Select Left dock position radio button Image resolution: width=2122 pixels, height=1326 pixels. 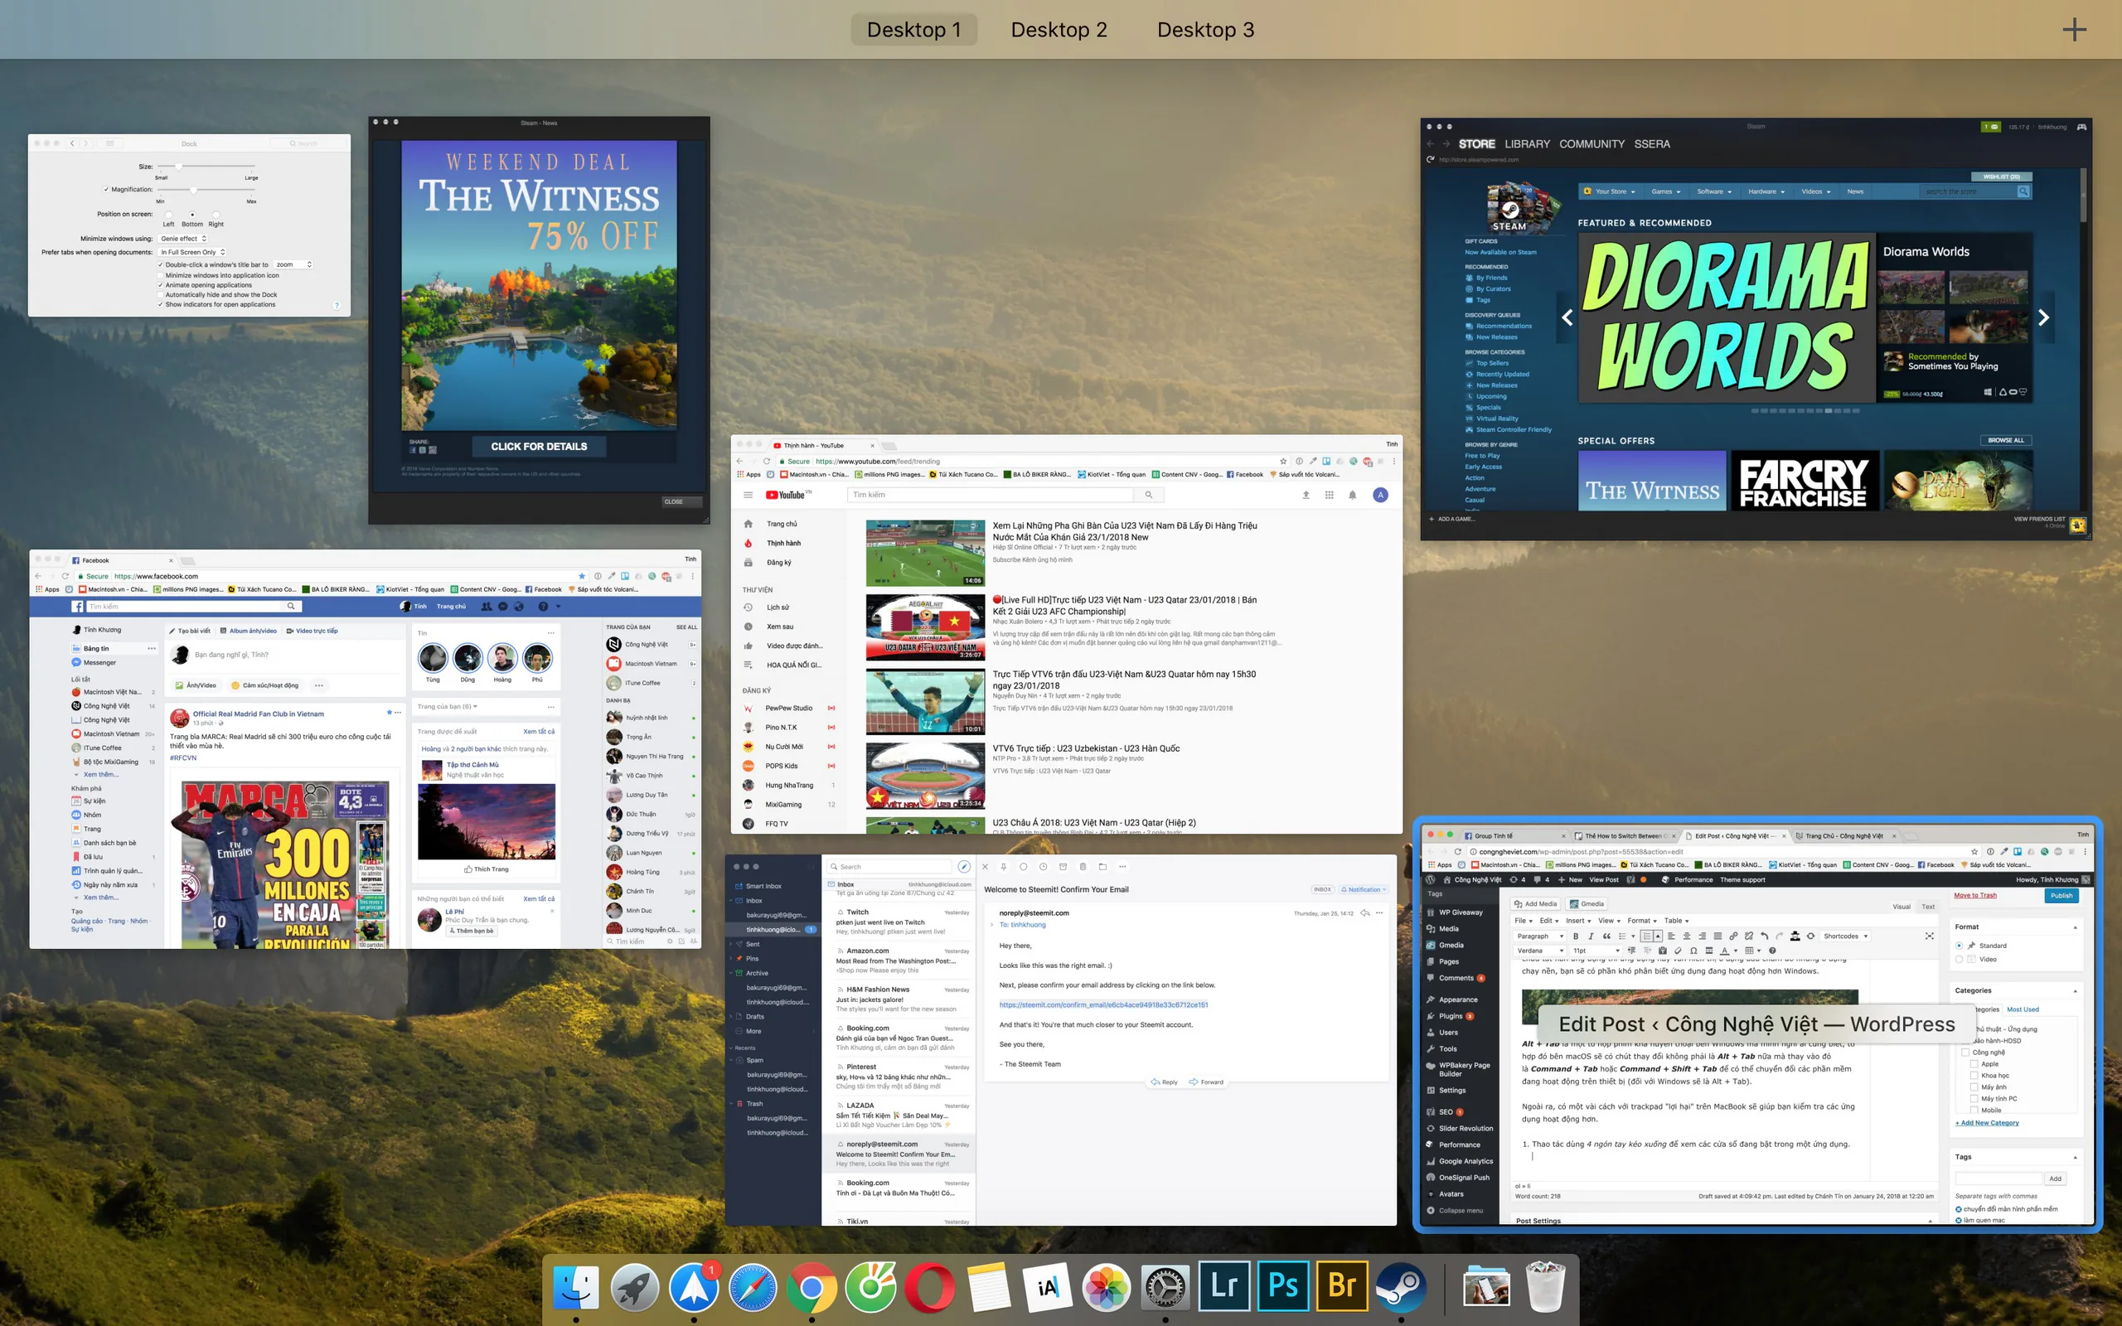point(168,215)
